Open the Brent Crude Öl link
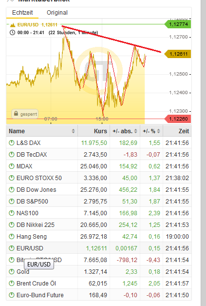 [36, 284]
